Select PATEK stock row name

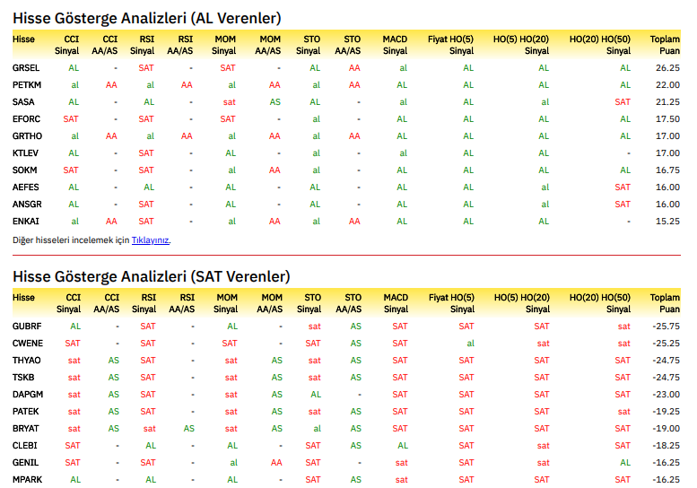[x=26, y=412]
